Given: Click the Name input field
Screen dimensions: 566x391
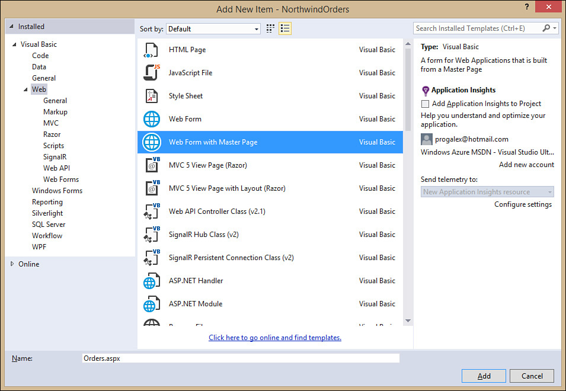Looking at the screenshot, I should point(241,358).
